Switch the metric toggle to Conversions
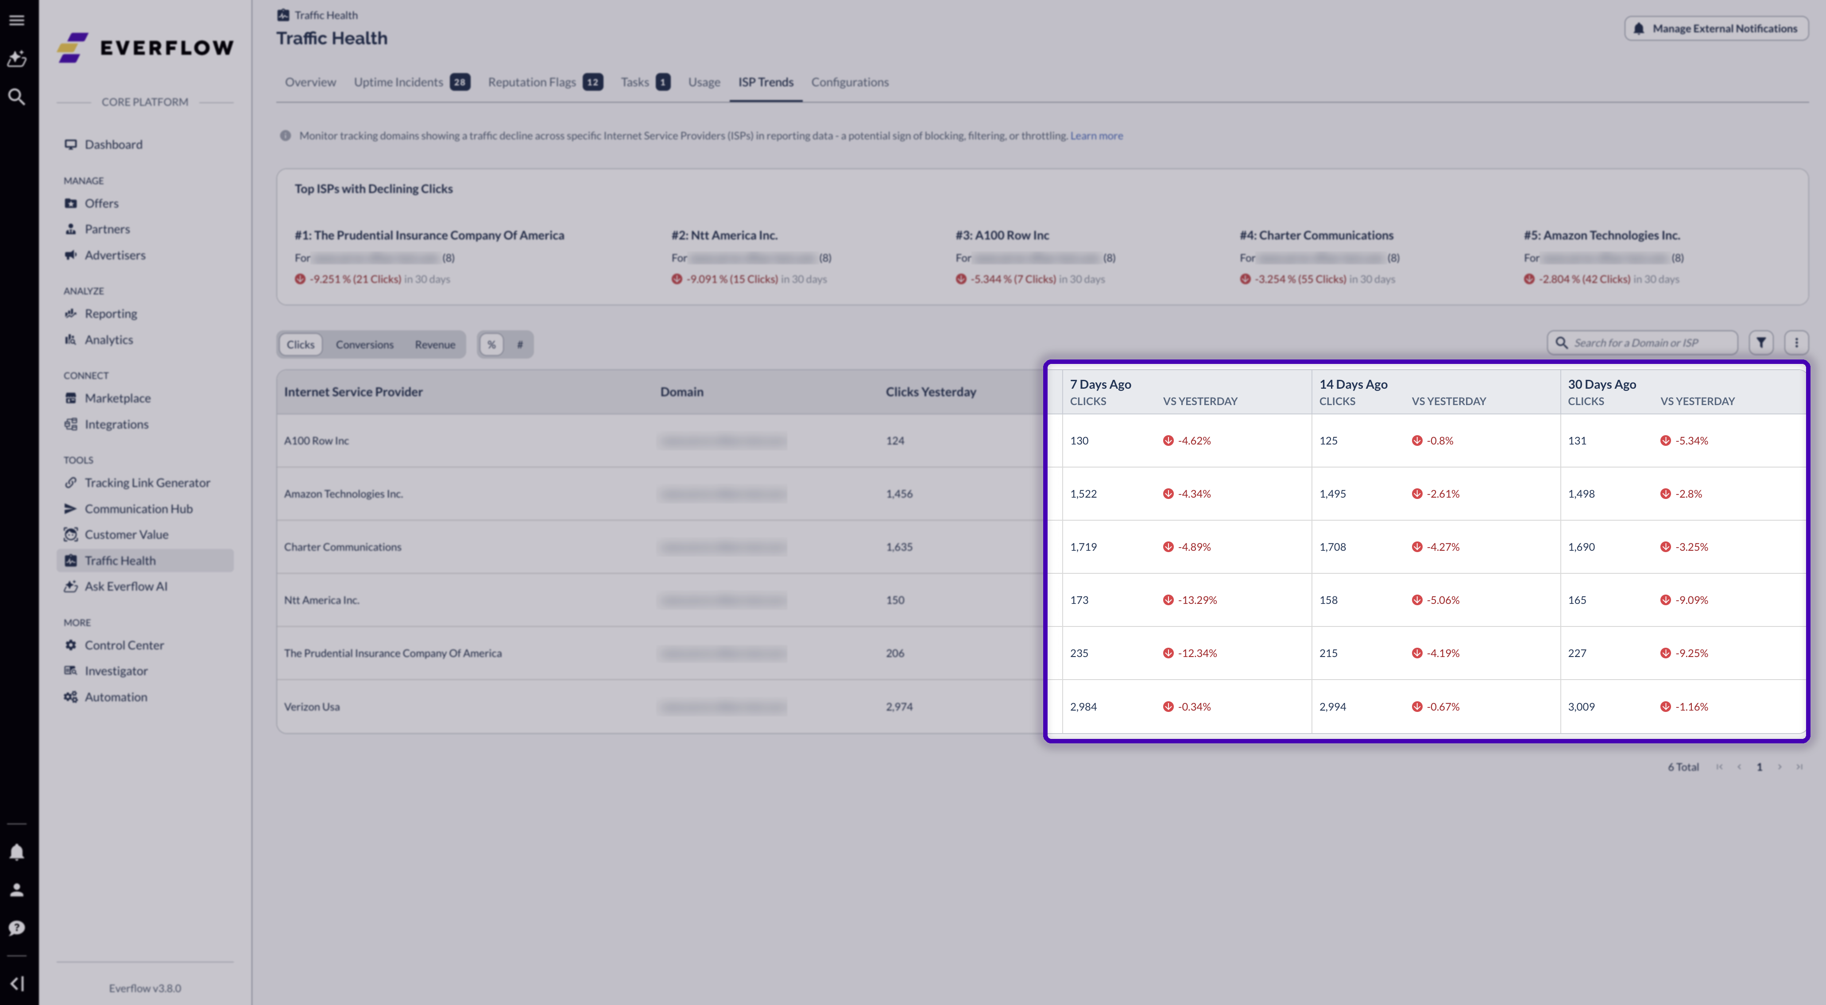 [x=364, y=344]
